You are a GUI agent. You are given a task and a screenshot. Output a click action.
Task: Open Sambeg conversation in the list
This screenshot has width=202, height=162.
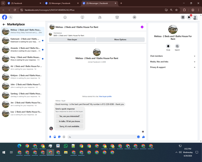coord(23,95)
